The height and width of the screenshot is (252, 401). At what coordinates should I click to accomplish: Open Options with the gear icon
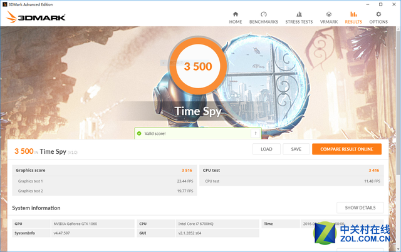378,14
